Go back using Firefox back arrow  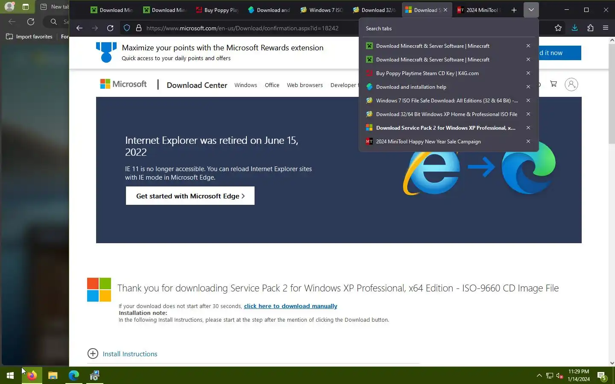click(x=79, y=28)
